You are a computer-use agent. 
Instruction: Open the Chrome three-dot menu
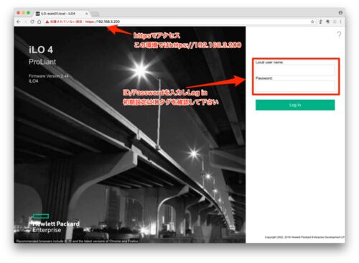click(341, 22)
